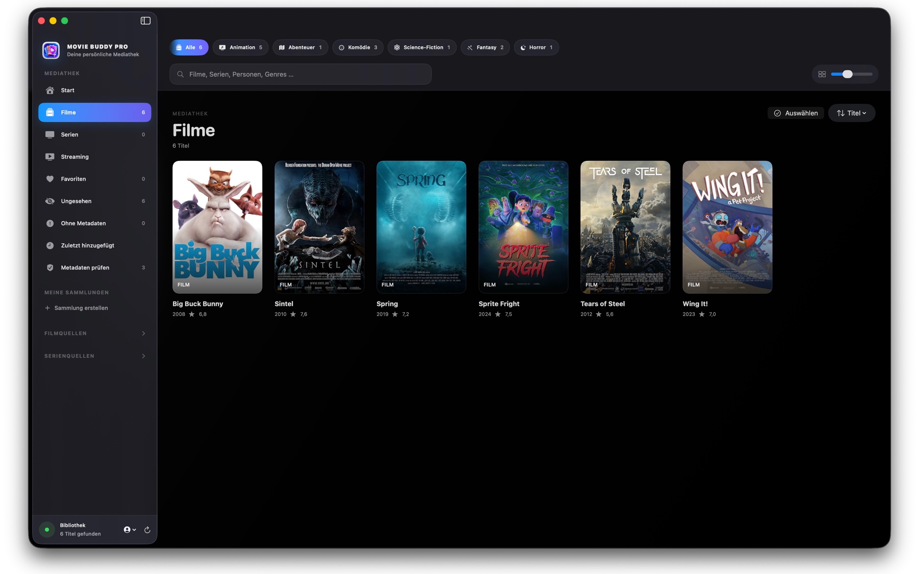Click the grid size icon beside the slider
The height and width of the screenshot is (574, 919).
pyautogui.click(x=822, y=74)
